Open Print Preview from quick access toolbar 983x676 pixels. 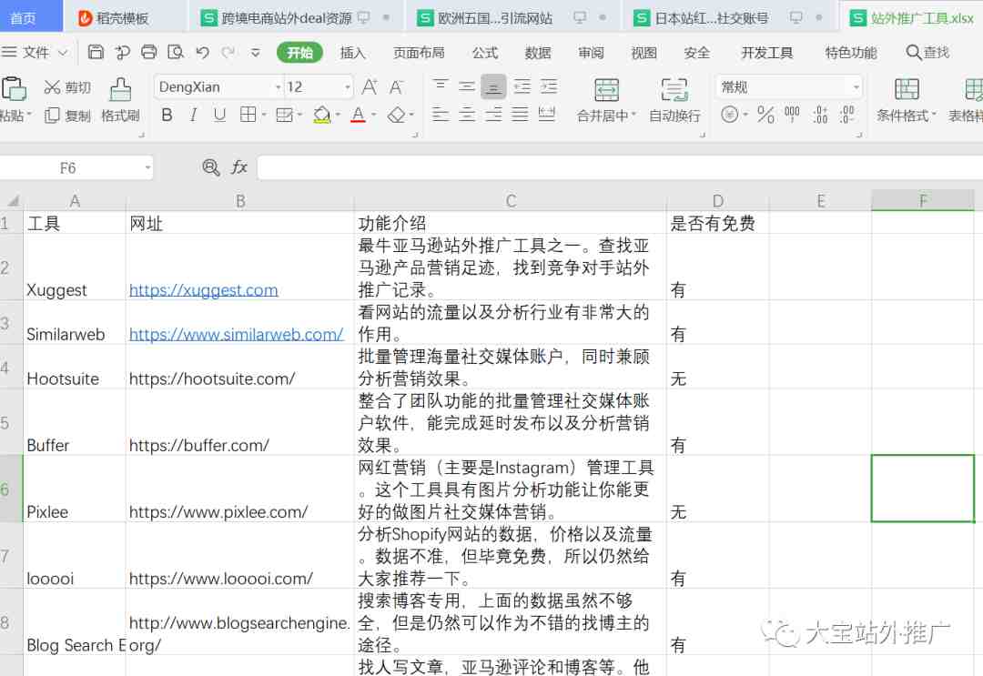coord(176,52)
